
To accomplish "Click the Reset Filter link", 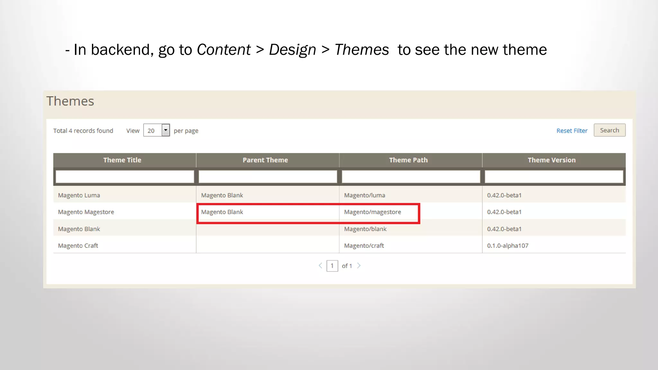I will (x=572, y=131).
